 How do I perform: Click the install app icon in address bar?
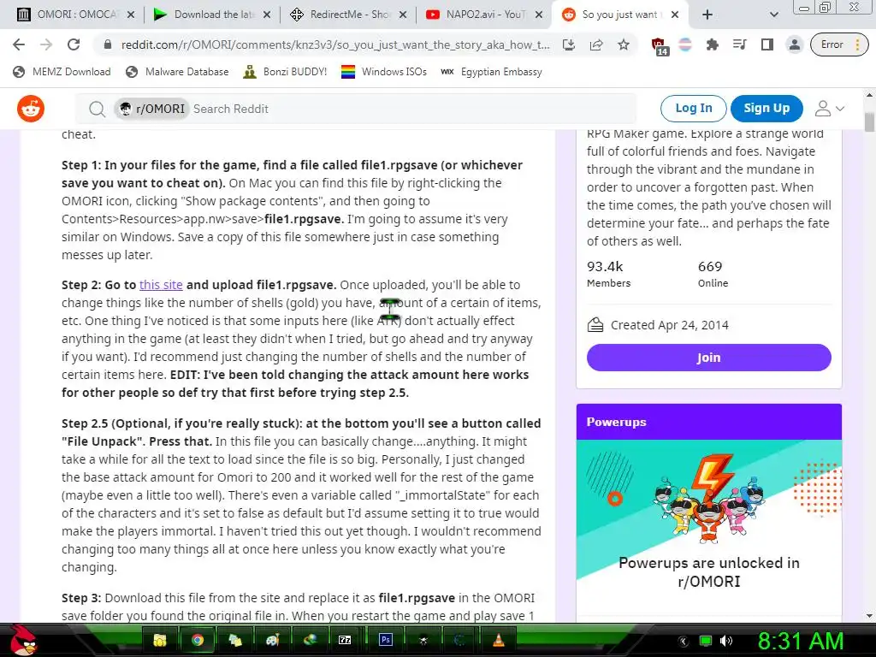click(569, 44)
